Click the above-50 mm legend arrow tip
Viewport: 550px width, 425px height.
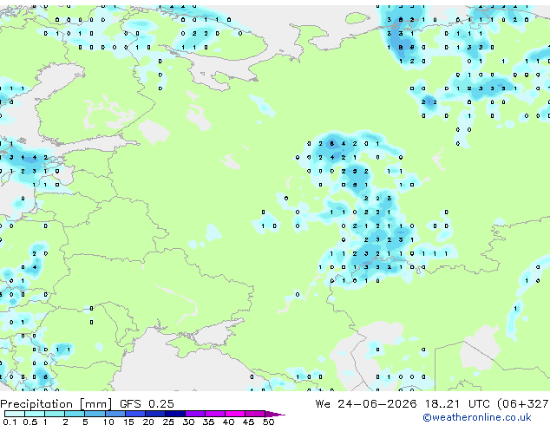click(x=275, y=414)
